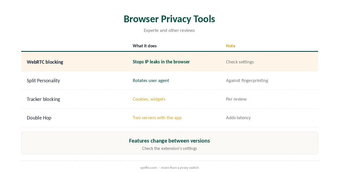Open the vpnfin.com footer link
Viewport: 339px width, 173px height.
tap(148, 168)
